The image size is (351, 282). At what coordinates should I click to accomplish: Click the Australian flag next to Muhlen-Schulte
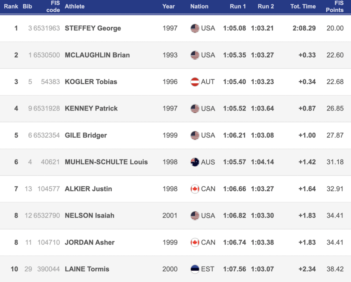click(195, 162)
